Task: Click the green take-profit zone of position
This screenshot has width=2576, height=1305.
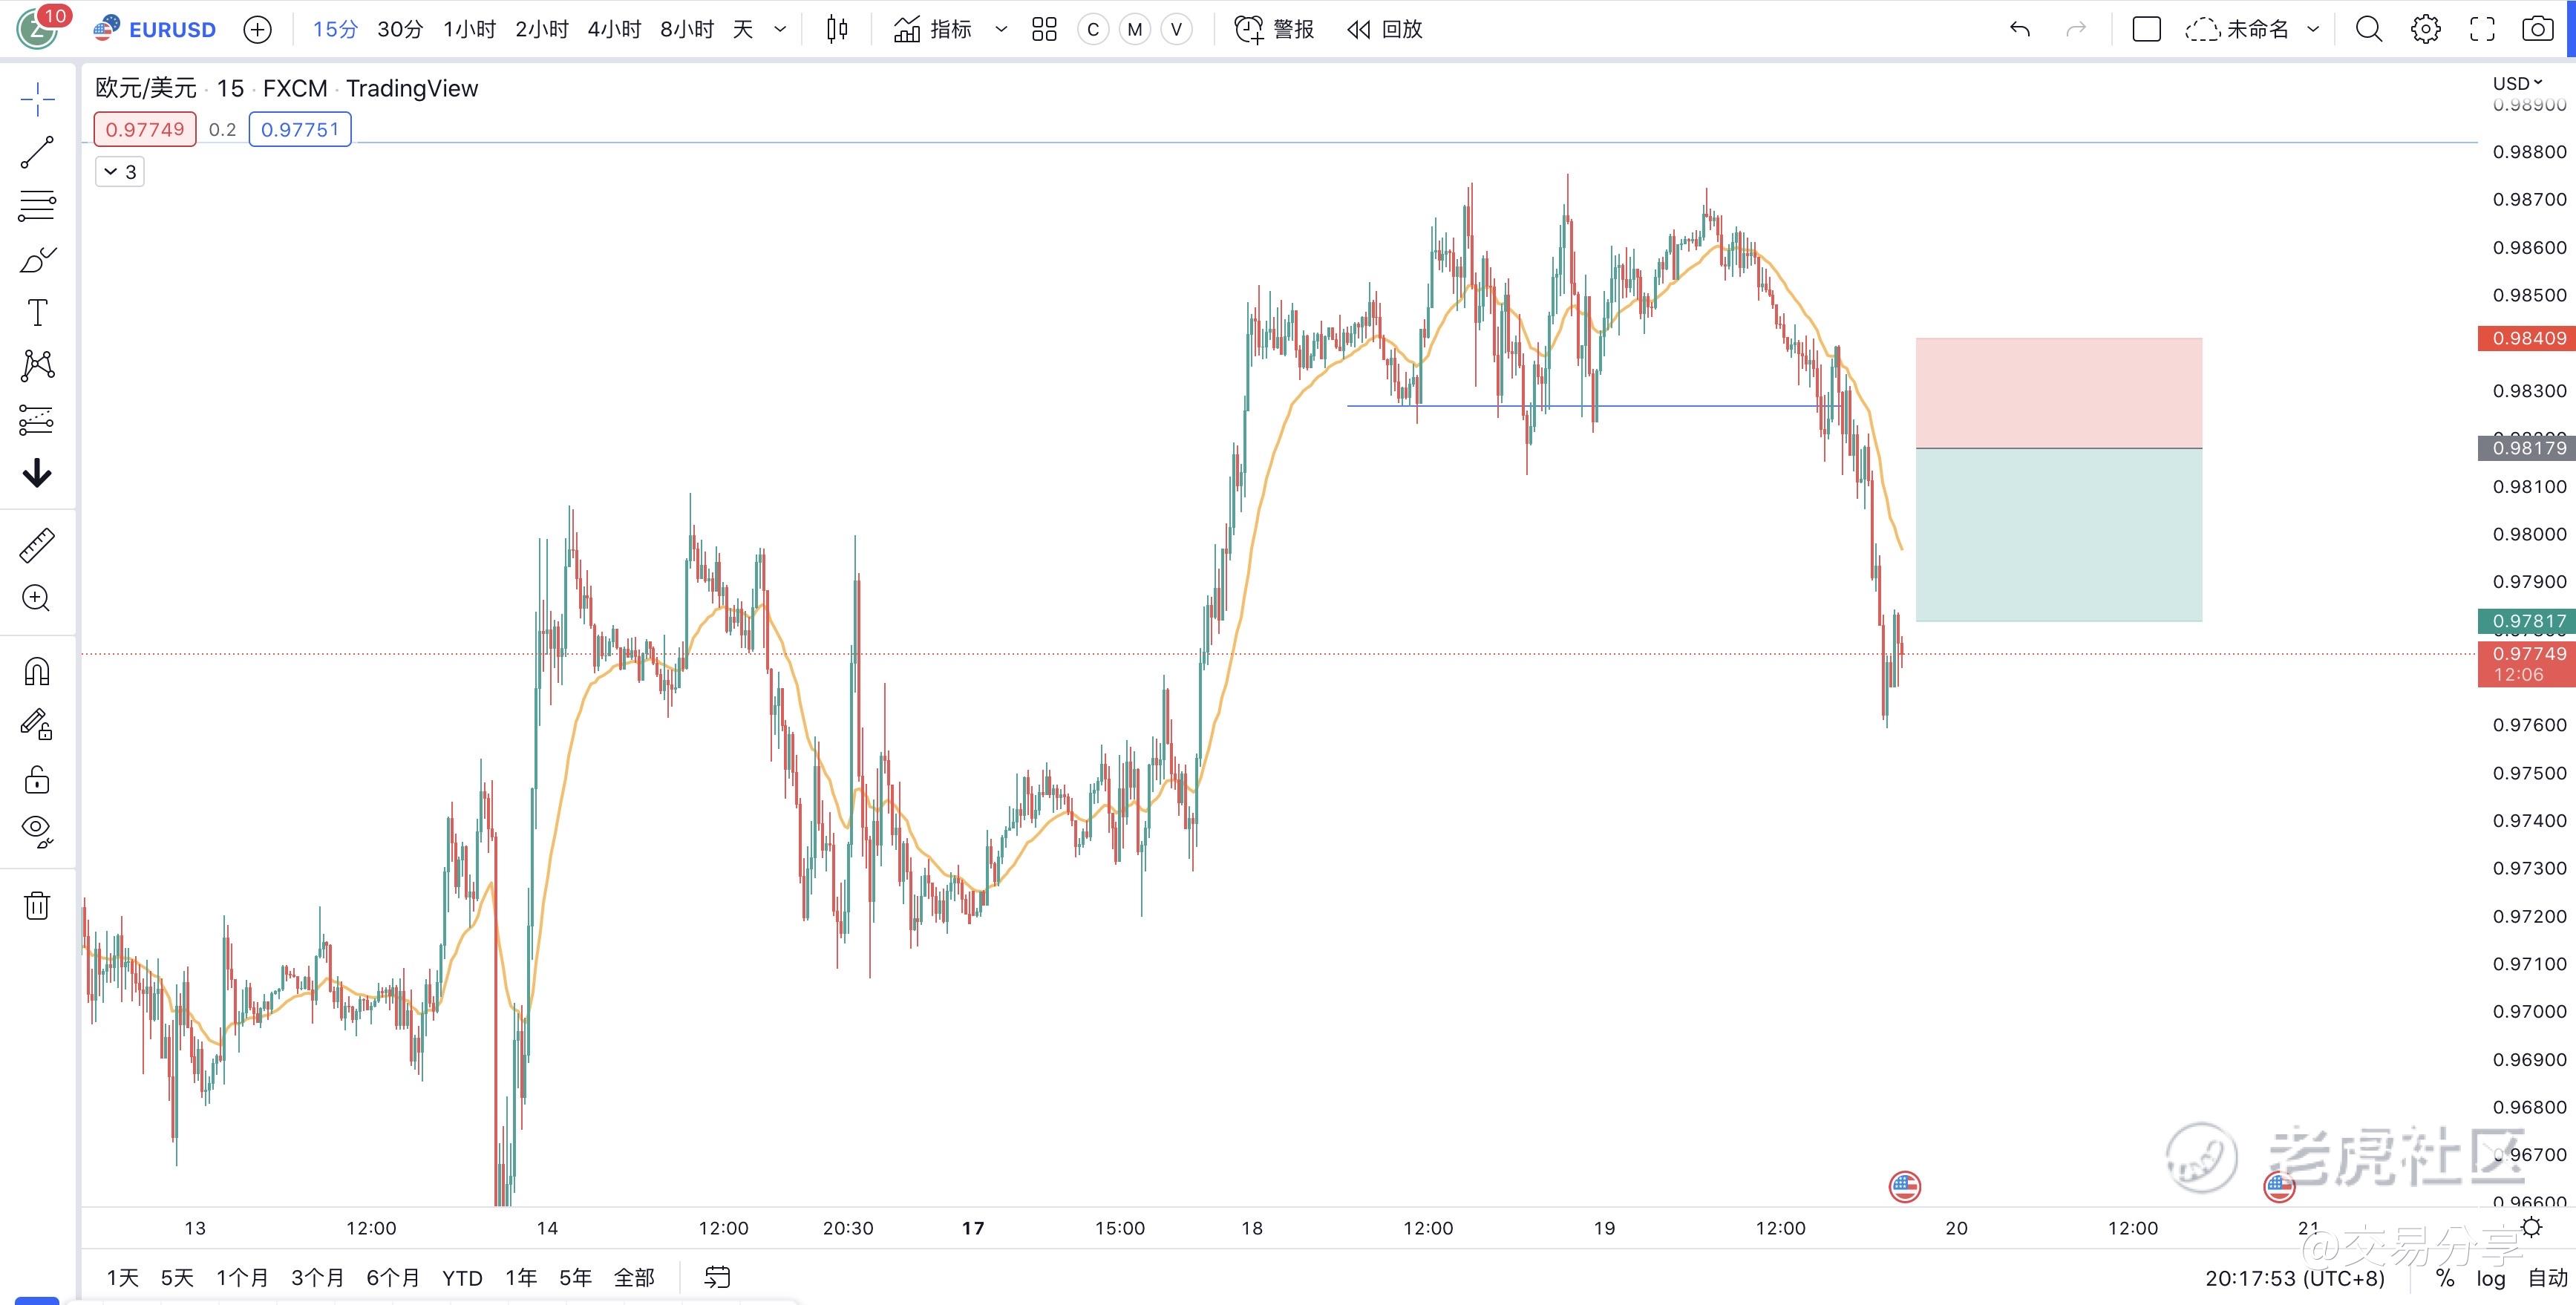Action: click(2058, 535)
